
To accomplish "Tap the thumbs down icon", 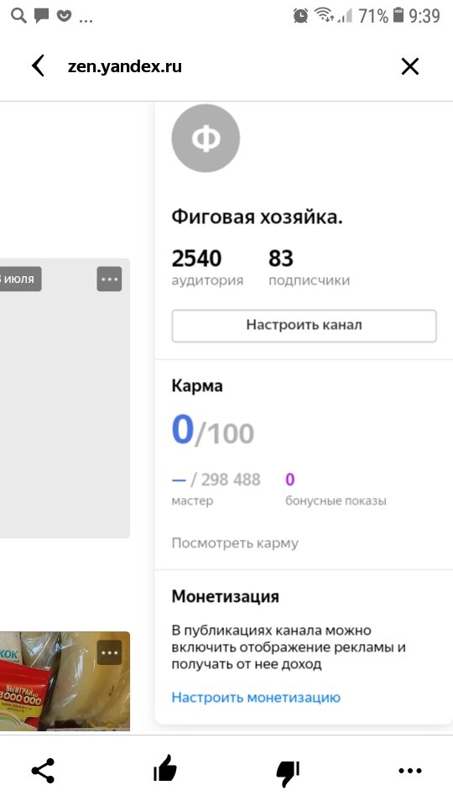I will pyautogui.click(x=288, y=772).
